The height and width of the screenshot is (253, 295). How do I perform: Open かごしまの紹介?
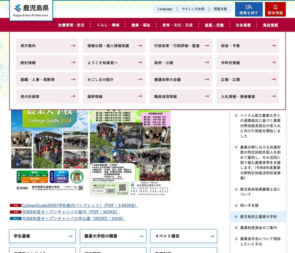114,80
